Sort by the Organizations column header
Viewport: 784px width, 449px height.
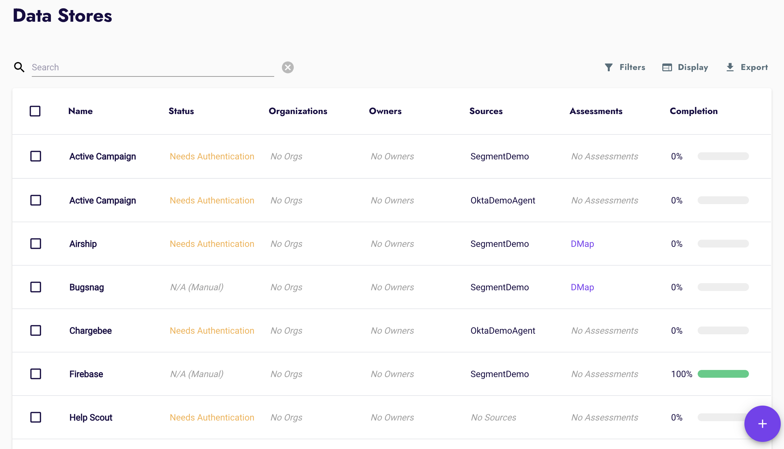pos(298,111)
